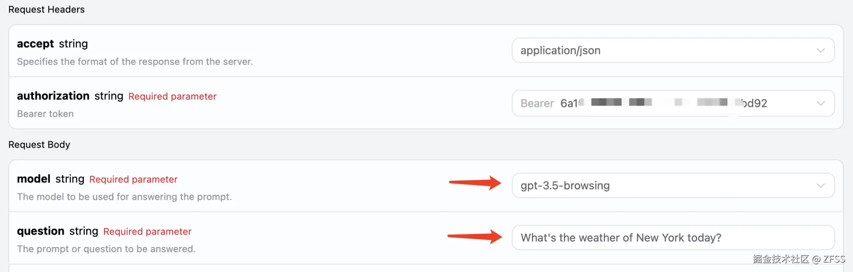Screen dimensions: 853x272
Task: Click the chevron in the accept dropdown
Action: click(x=820, y=50)
